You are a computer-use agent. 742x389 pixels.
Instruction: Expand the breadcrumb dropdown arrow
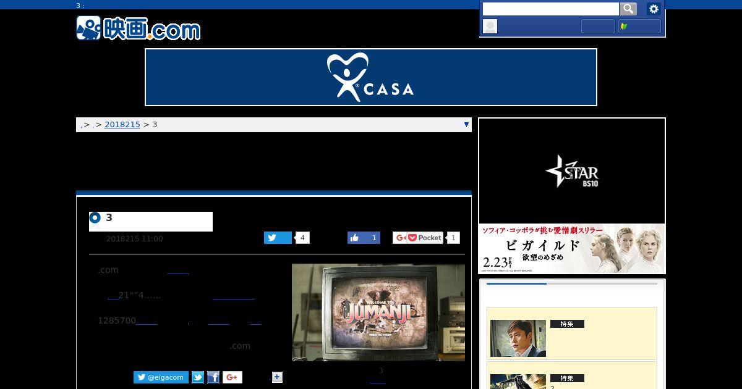[466, 125]
